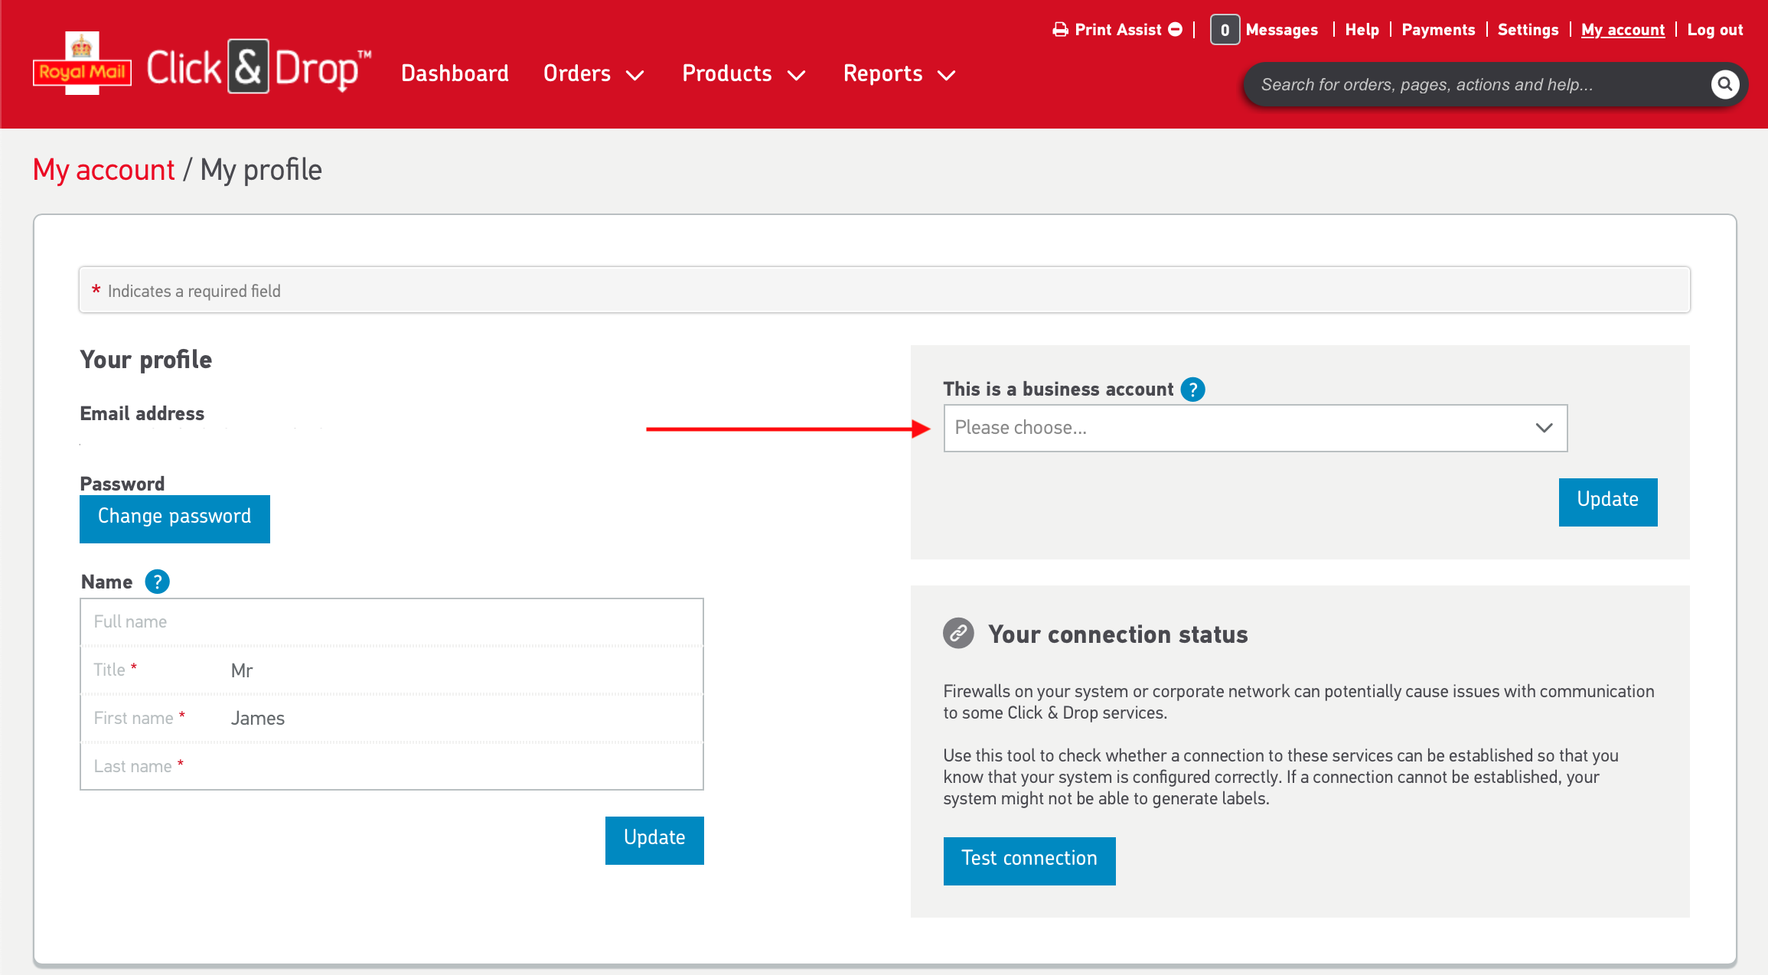Go to the Dashboard tab
1768x975 pixels.
point(455,74)
